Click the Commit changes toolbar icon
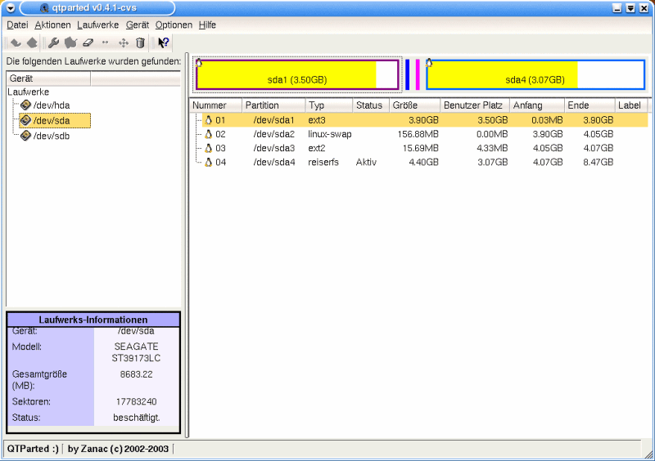This screenshot has height=461, width=655. click(32, 43)
